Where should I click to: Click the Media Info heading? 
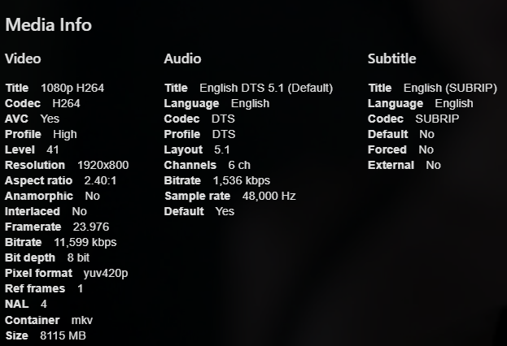[48, 24]
